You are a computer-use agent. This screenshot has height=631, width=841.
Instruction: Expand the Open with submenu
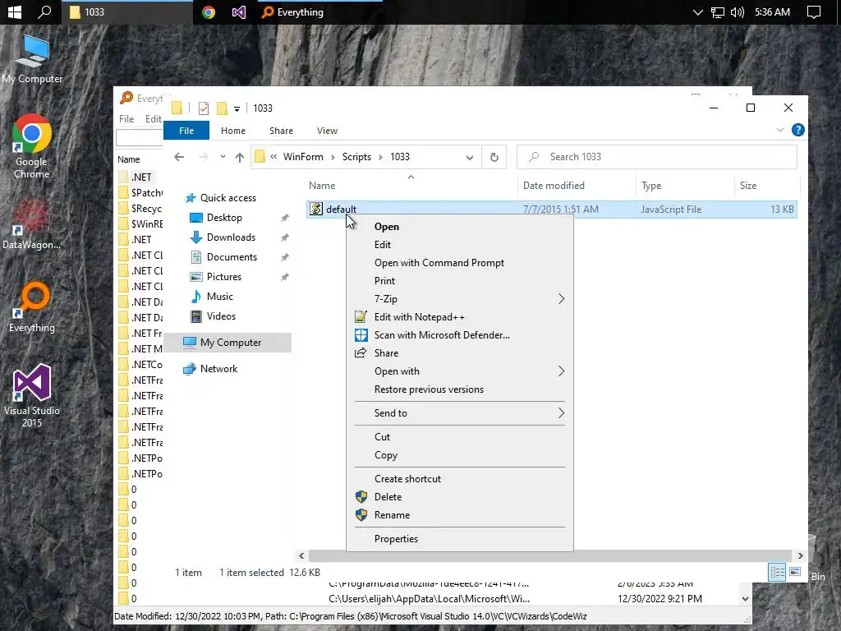pos(460,371)
